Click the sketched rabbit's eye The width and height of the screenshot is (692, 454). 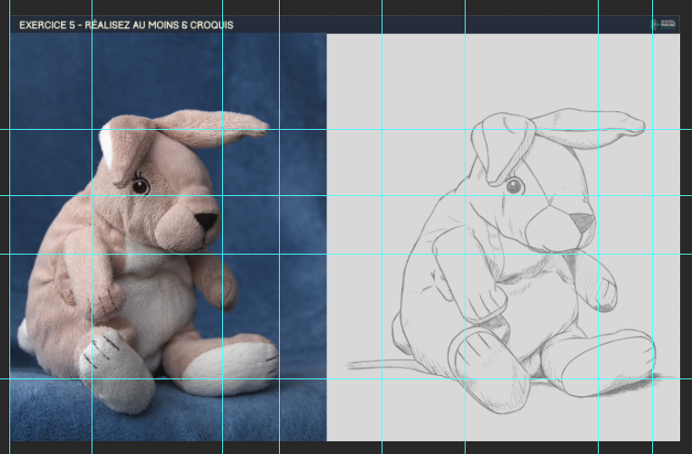pos(514,186)
